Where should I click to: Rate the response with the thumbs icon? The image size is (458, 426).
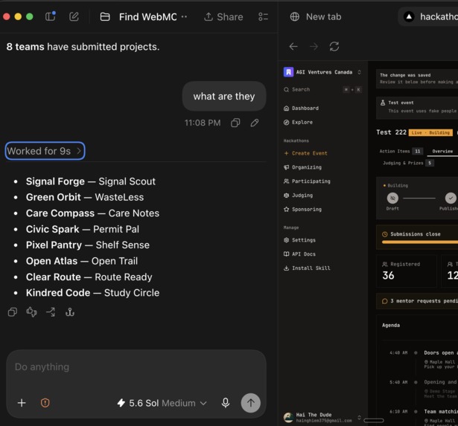pos(31,312)
